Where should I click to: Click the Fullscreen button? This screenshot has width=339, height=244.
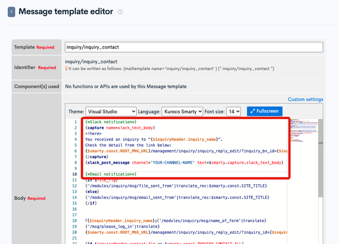[264, 111]
